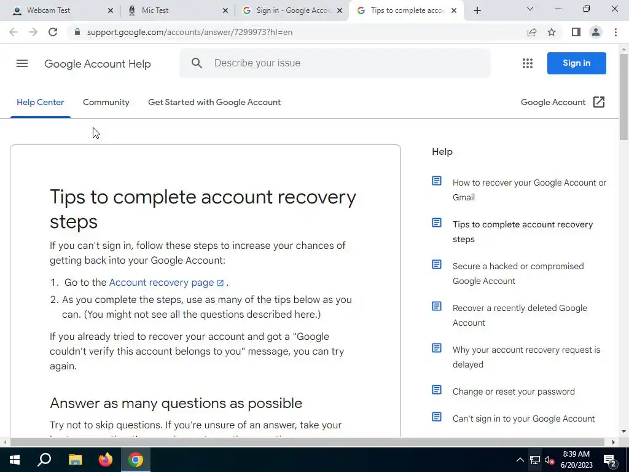Click the article icon beside Can't sign in
Screen dimensions: 629x472
point(437,417)
